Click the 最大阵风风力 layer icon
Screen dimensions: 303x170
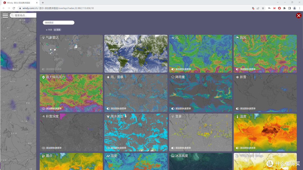(43, 77)
